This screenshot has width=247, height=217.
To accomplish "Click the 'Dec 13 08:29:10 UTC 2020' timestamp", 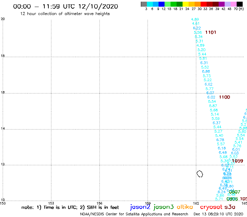I will point(218,214).
